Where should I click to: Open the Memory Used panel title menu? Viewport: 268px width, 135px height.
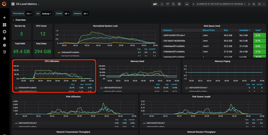tap(137, 61)
